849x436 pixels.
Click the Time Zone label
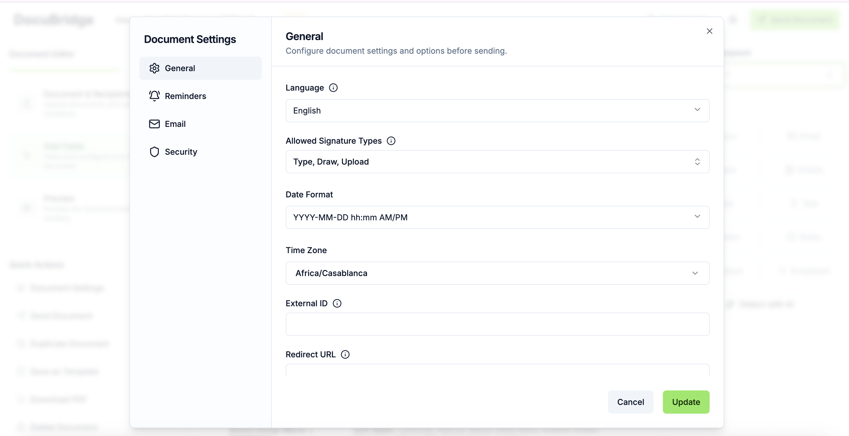(x=306, y=251)
